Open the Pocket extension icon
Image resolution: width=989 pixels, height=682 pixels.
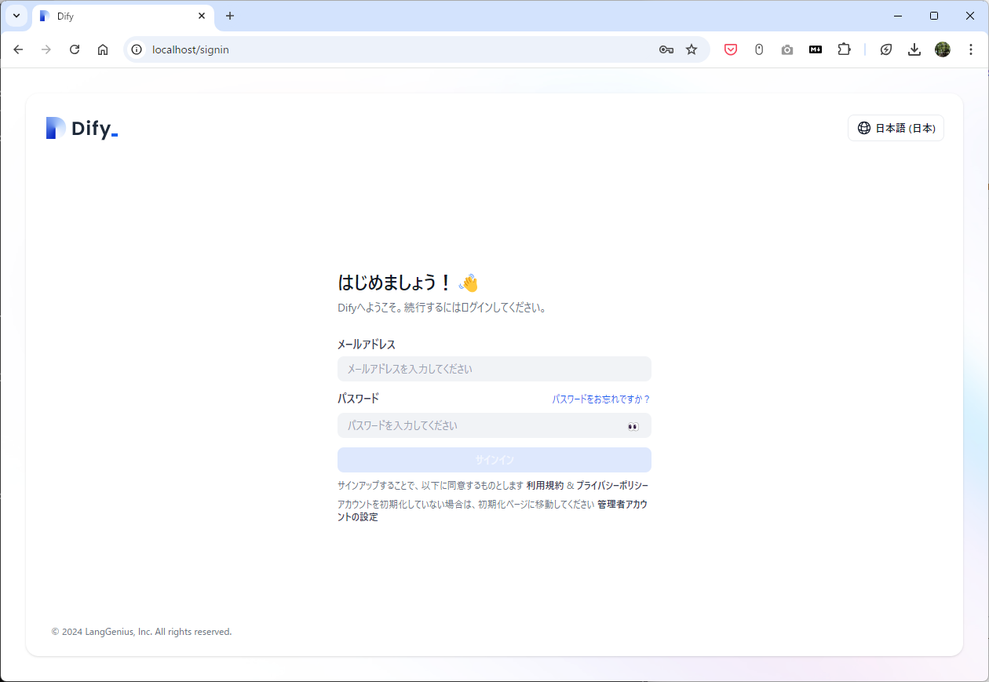[730, 49]
